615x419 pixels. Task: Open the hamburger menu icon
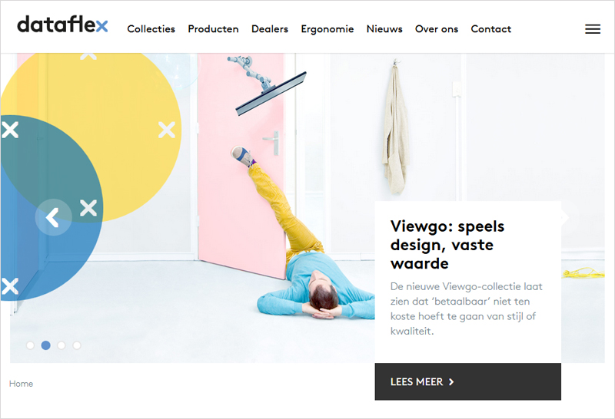click(592, 29)
